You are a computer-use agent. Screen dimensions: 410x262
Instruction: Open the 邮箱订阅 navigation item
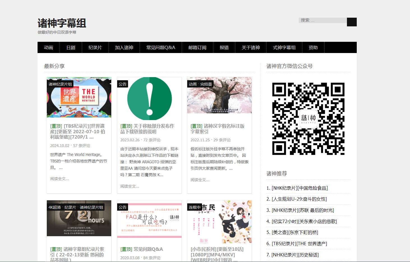(197, 48)
